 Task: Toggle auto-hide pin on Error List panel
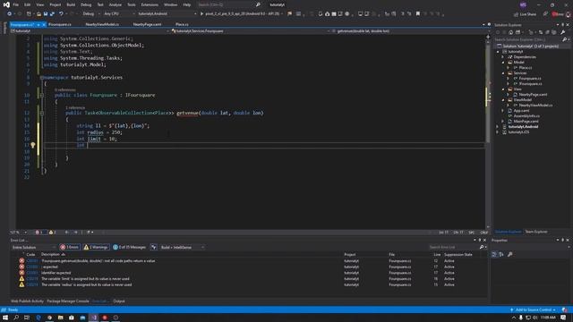pos(480,241)
